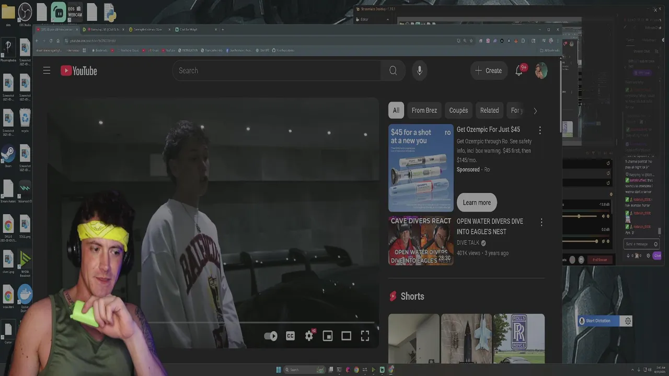Click the Chat button in Streamlabs chat

point(656,255)
